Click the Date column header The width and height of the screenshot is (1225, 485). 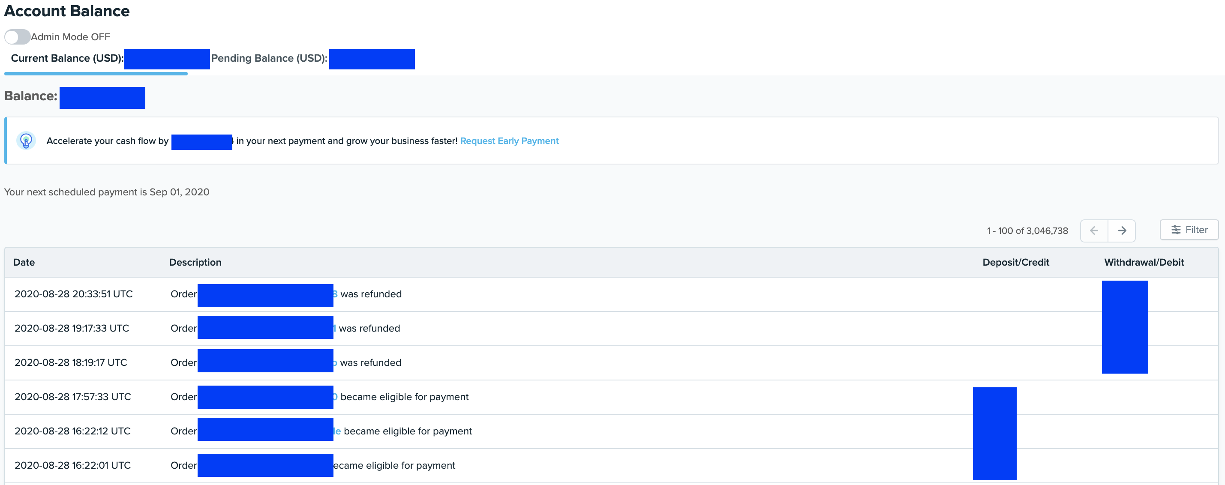tap(24, 262)
